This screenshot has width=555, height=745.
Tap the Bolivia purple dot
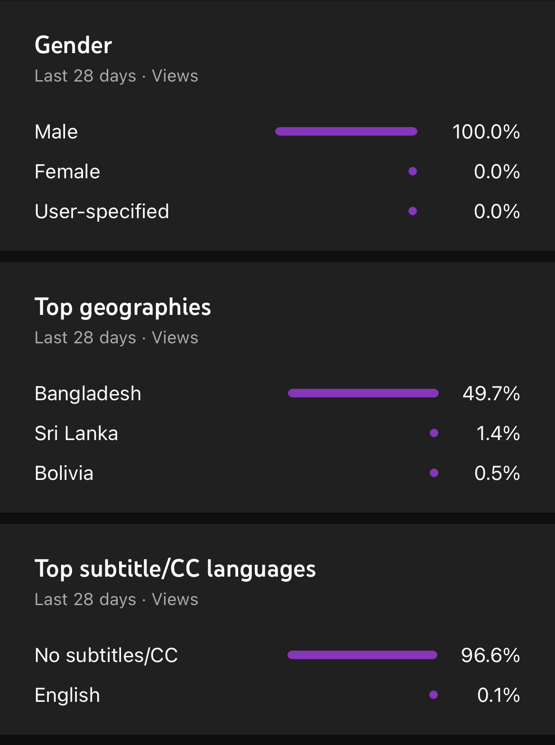pos(434,473)
